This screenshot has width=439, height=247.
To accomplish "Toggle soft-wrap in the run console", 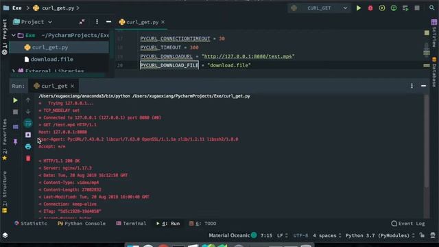I will pos(28,123).
